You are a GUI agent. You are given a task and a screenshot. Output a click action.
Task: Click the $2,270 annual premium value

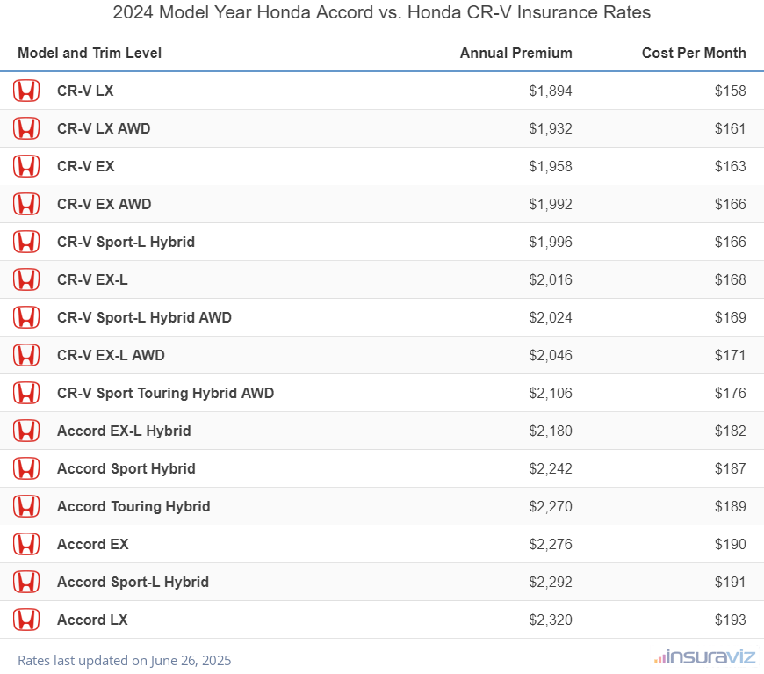coord(551,506)
